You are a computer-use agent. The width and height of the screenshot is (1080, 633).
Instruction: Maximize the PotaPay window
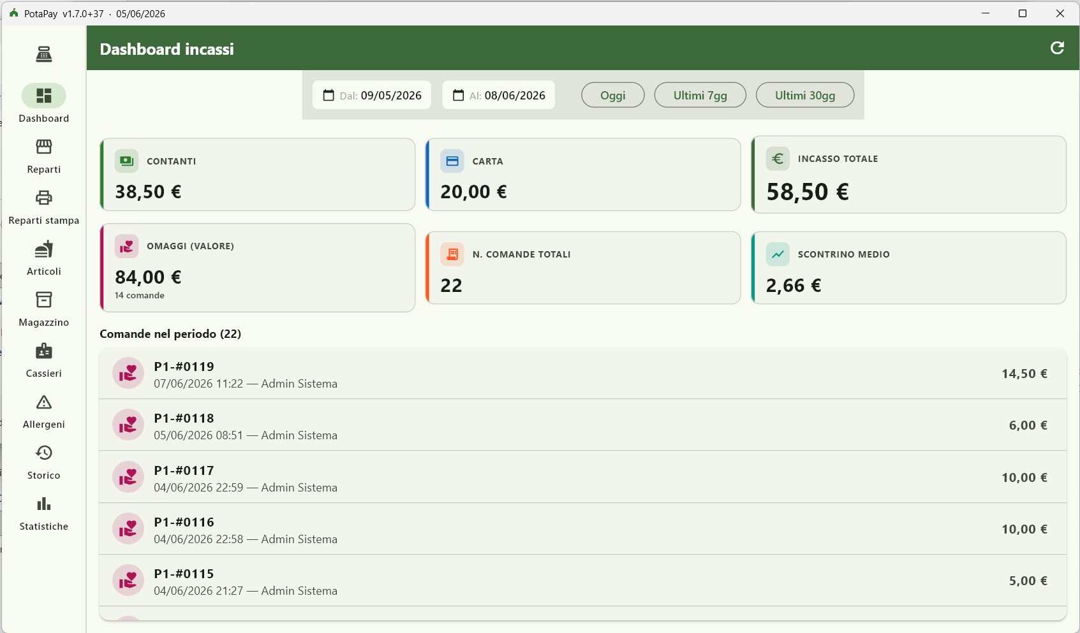pyautogui.click(x=1023, y=13)
